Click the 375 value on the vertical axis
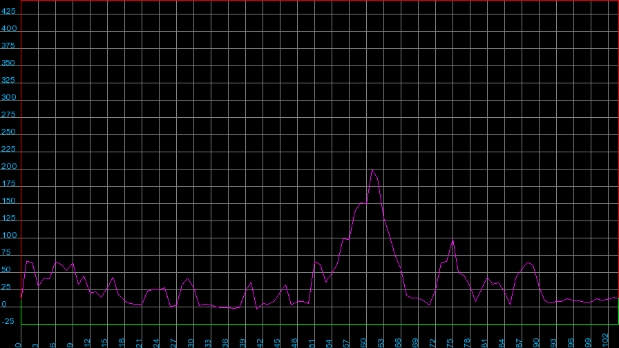Viewport: 619px width, 348px height. tap(8, 45)
